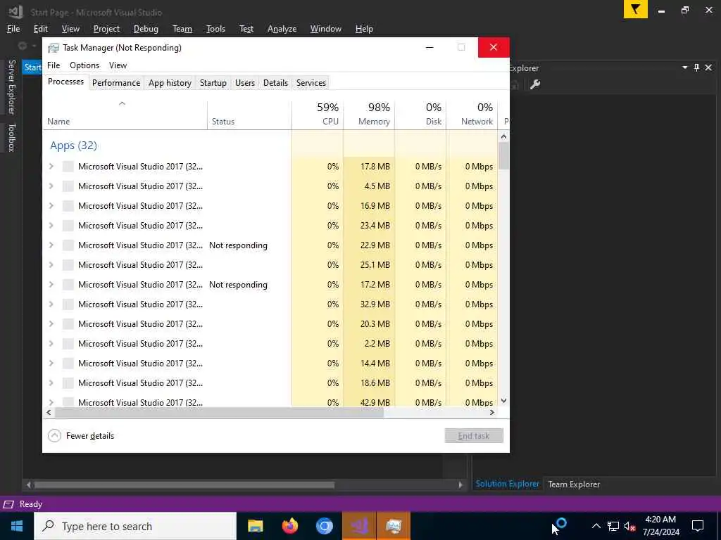Expand the Visual Studio process using 32.9 MB
Image resolution: width=721 pixels, height=540 pixels.
click(51, 304)
